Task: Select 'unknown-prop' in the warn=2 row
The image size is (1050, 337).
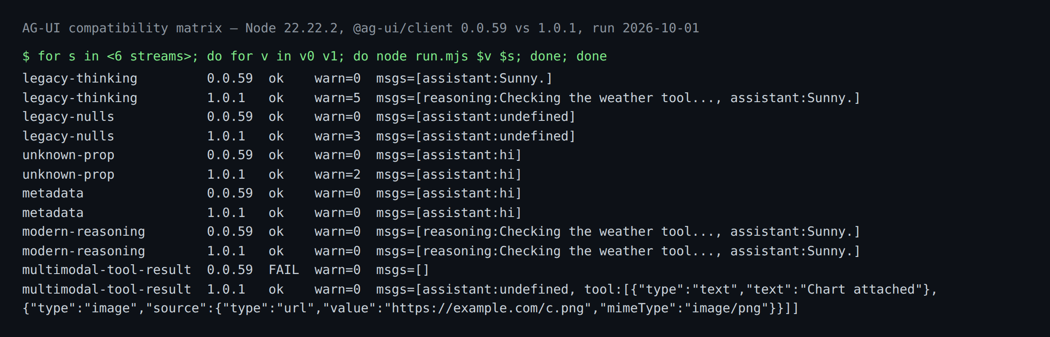Action: (x=68, y=174)
